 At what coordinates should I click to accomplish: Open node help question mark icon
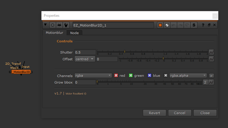pos(203,25)
